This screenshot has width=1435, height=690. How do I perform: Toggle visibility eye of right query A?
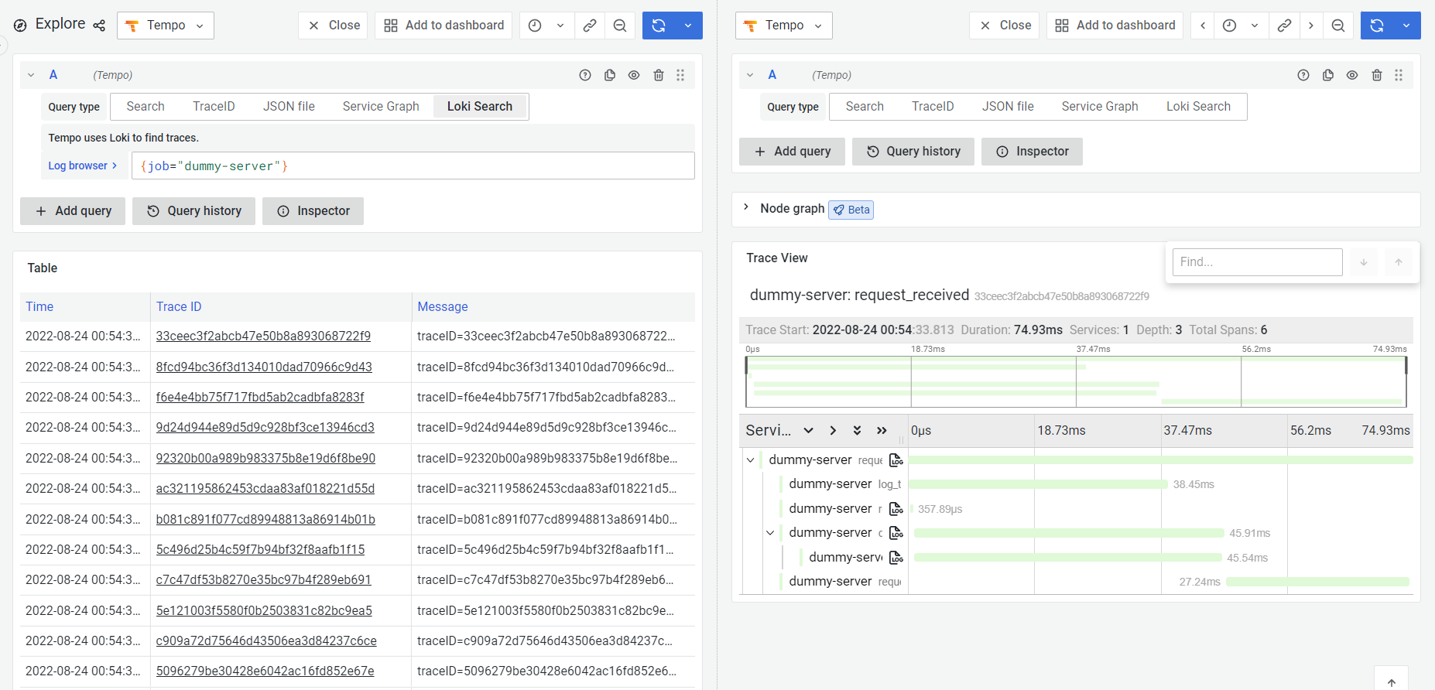tap(1352, 75)
